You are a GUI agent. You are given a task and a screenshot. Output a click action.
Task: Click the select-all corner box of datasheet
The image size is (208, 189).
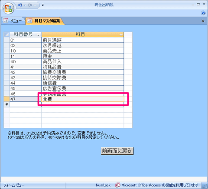click(6, 34)
